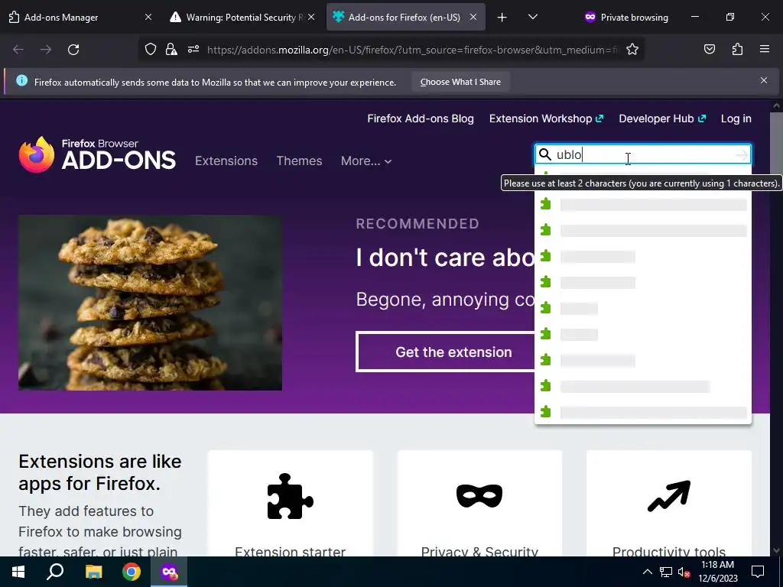The height and width of the screenshot is (587, 783).
Task: Open the clock showing 1:18 AM
Action: (717, 572)
